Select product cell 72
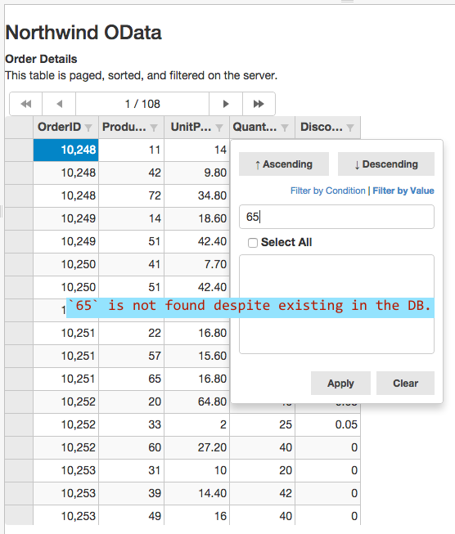 click(131, 195)
